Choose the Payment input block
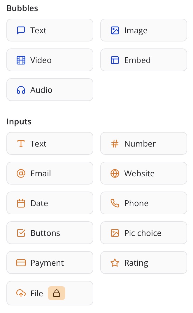 point(50,263)
